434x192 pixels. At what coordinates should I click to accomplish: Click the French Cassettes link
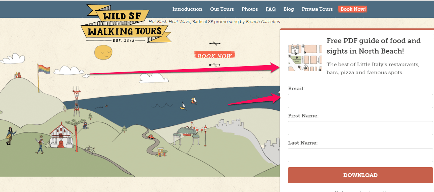click(263, 22)
